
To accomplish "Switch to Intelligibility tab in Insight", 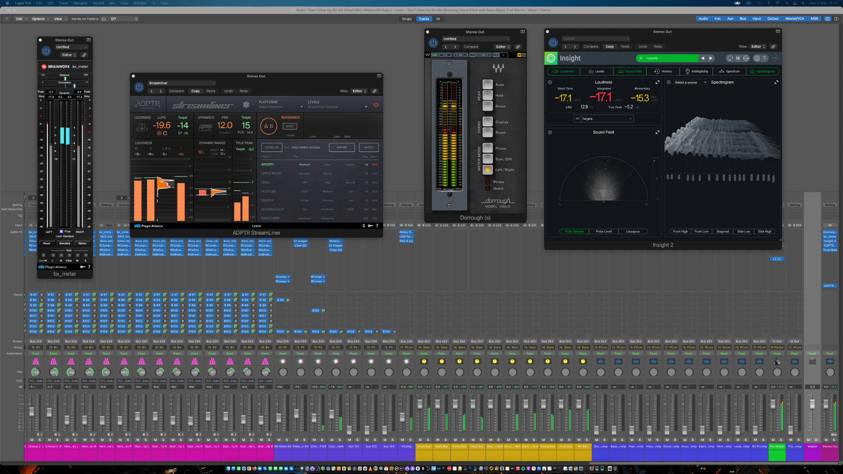I will pos(696,71).
